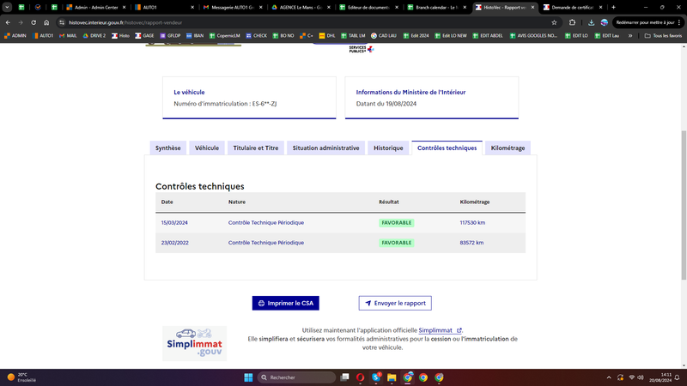Open the Histo bookmark
Screen dimensions: 687x386
coord(120,36)
